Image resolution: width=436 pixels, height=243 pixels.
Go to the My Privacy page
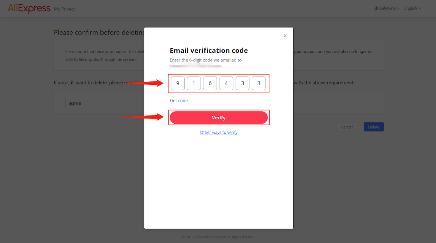point(65,9)
